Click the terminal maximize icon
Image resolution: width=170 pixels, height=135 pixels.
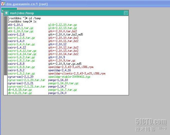tap(126, 13)
